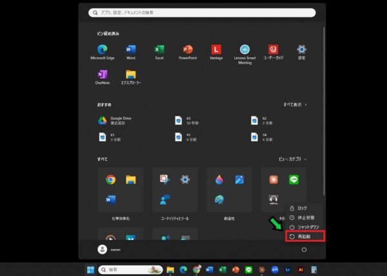The width and height of the screenshot is (387, 276).
Task: Open palette Paint icon in 創造性 category
Action: pos(219,199)
